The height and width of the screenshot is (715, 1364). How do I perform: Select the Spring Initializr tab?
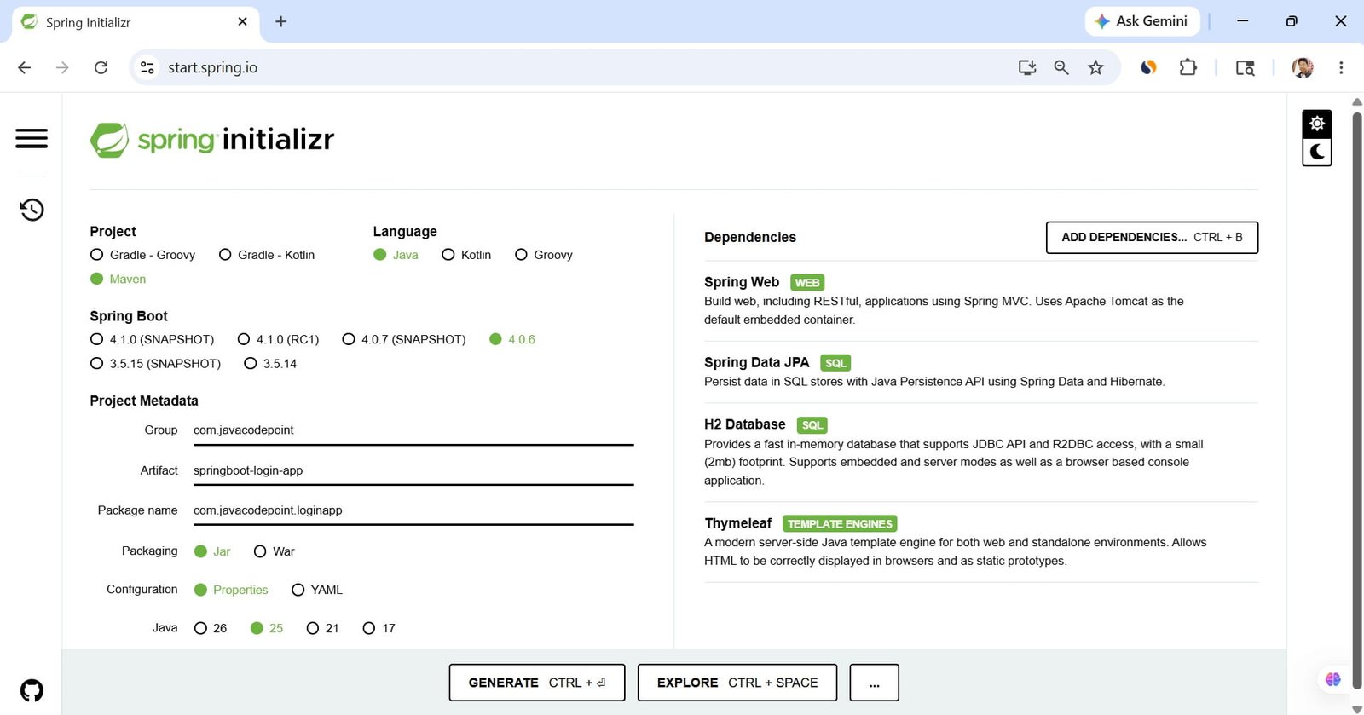135,22
